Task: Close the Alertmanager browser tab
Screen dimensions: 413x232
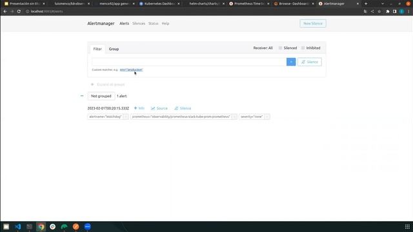Action: click(358, 4)
